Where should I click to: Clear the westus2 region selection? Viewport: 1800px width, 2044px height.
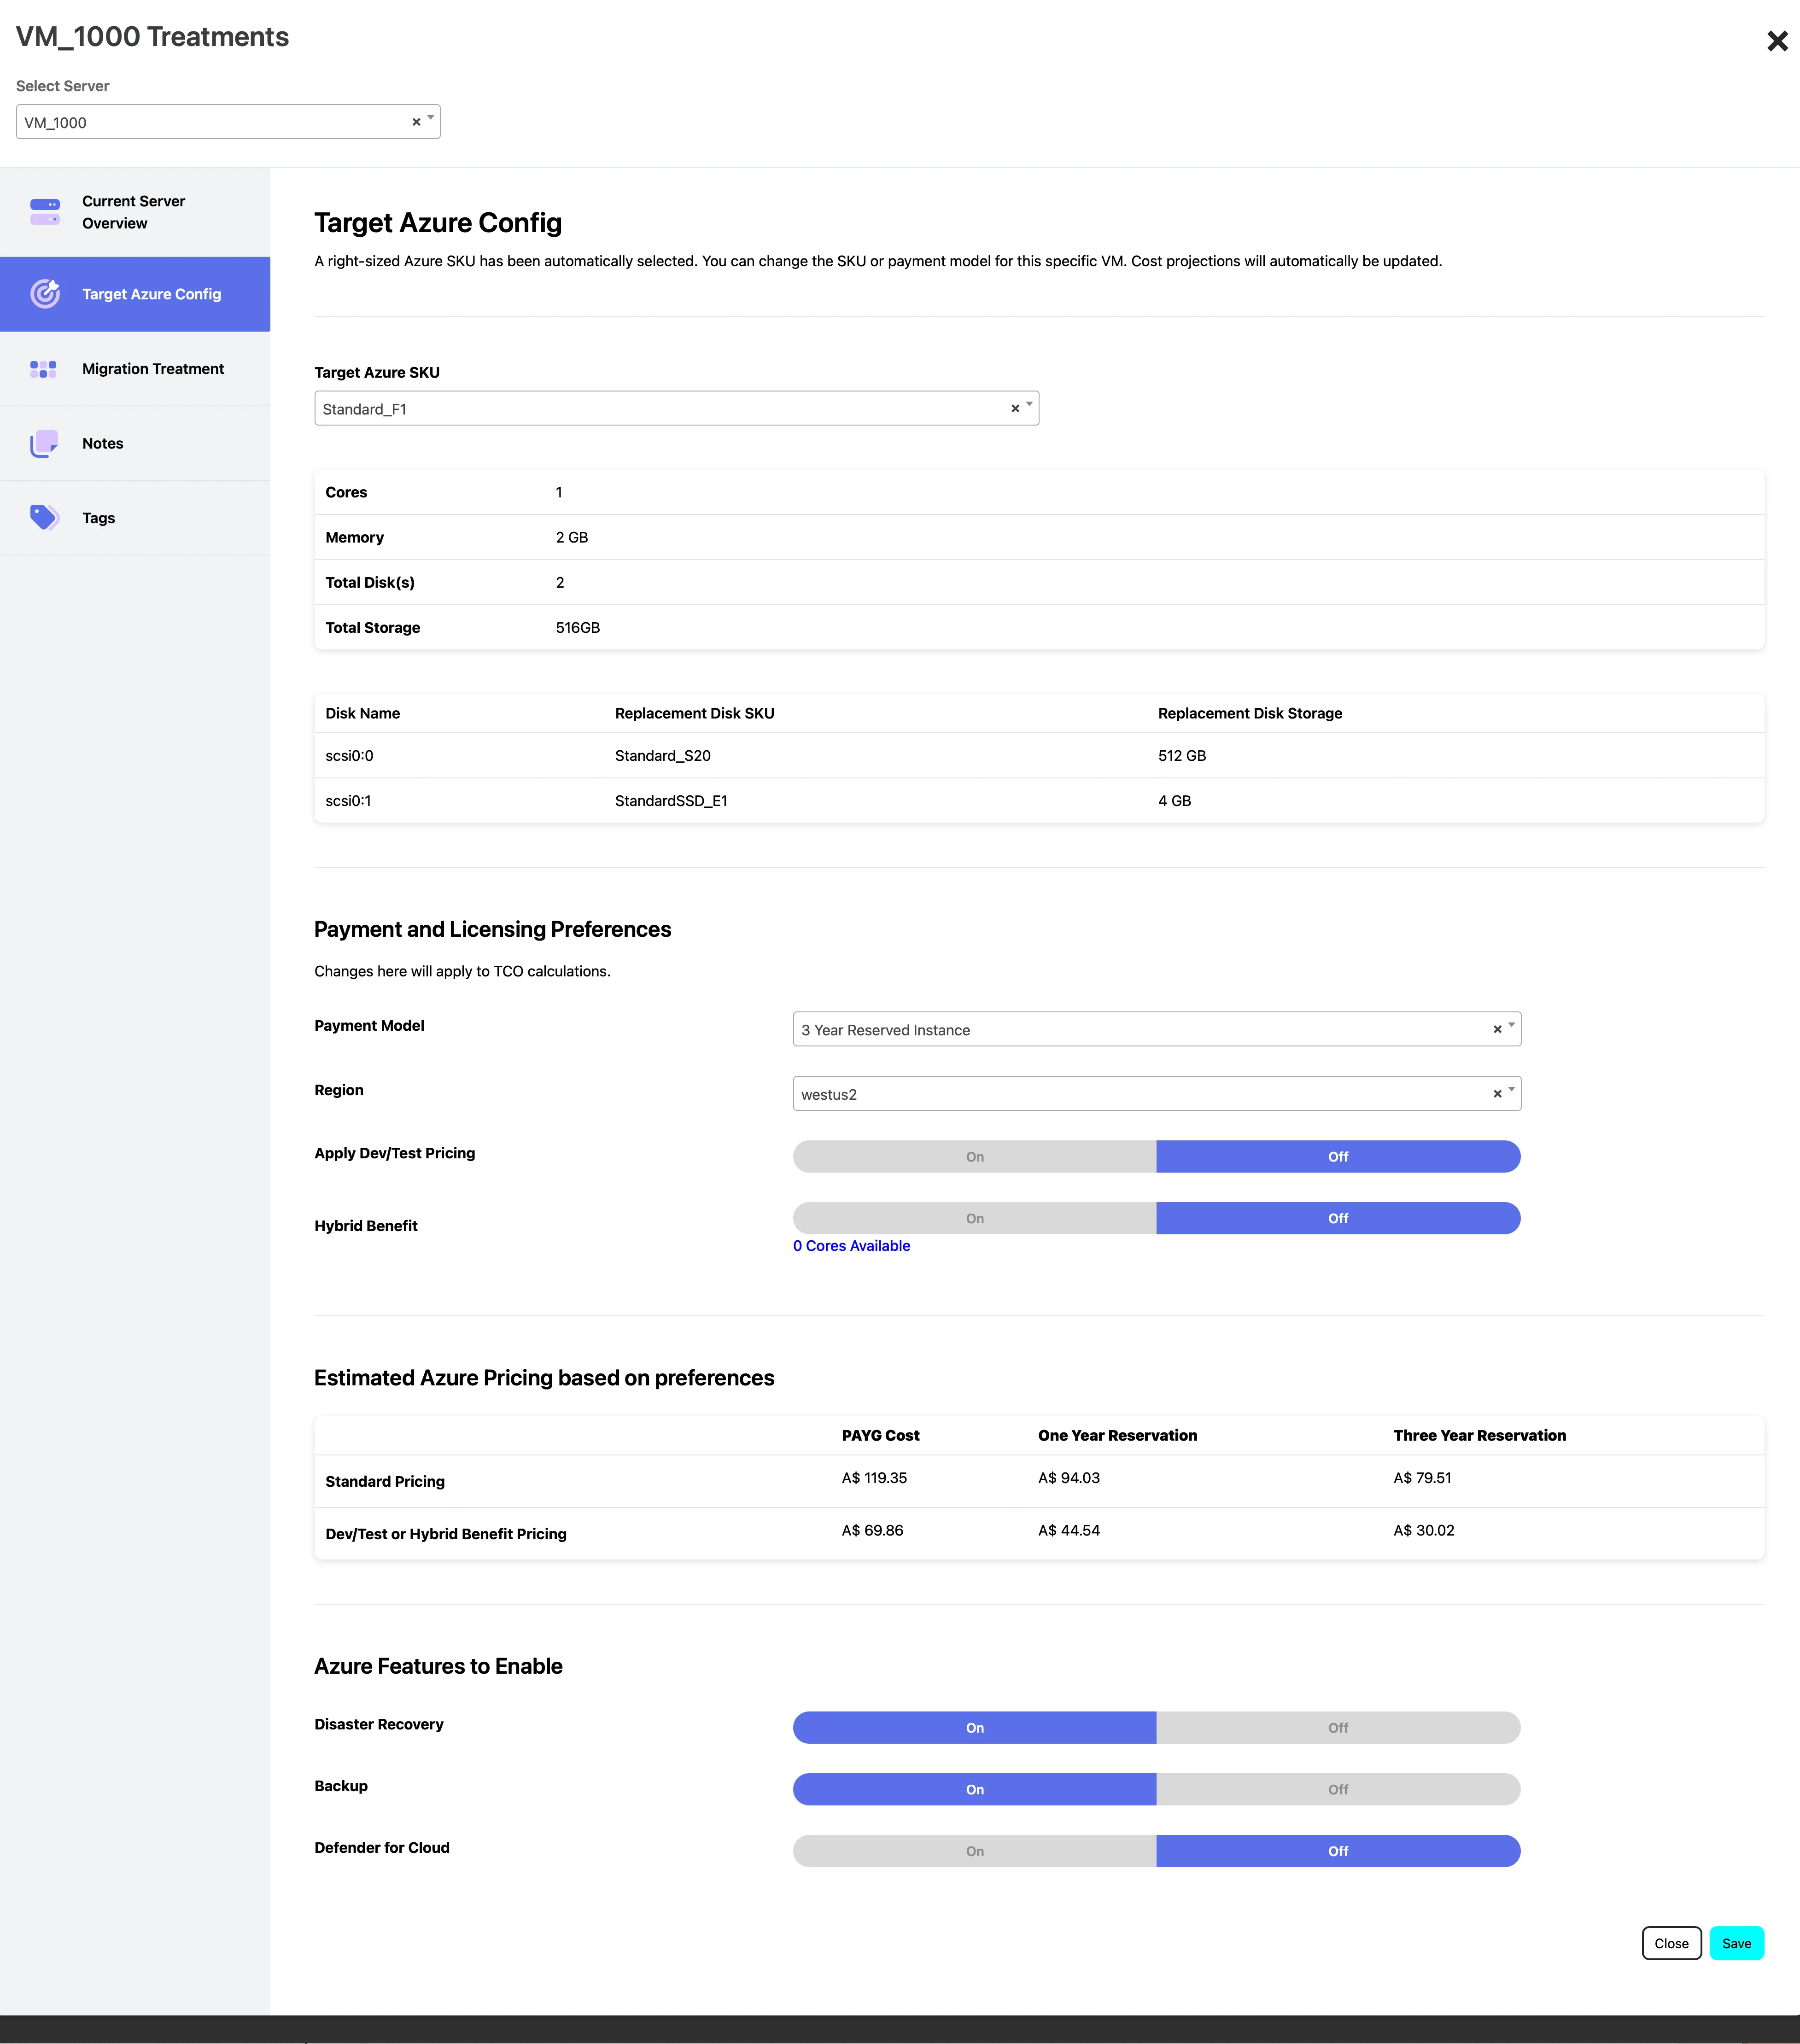pos(1497,1094)
